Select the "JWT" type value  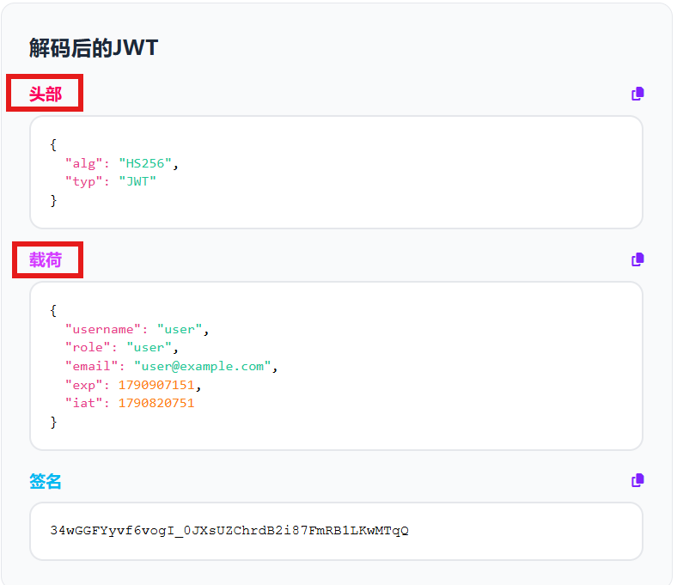click(137, 181)
